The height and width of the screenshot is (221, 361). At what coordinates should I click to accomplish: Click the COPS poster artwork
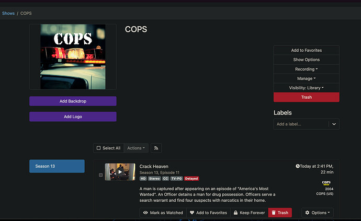pyautogui.click(x=73, y=57)
